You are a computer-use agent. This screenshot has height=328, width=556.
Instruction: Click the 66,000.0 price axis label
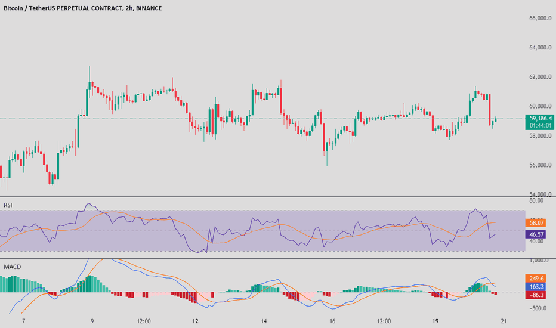(x=540, y=18)
